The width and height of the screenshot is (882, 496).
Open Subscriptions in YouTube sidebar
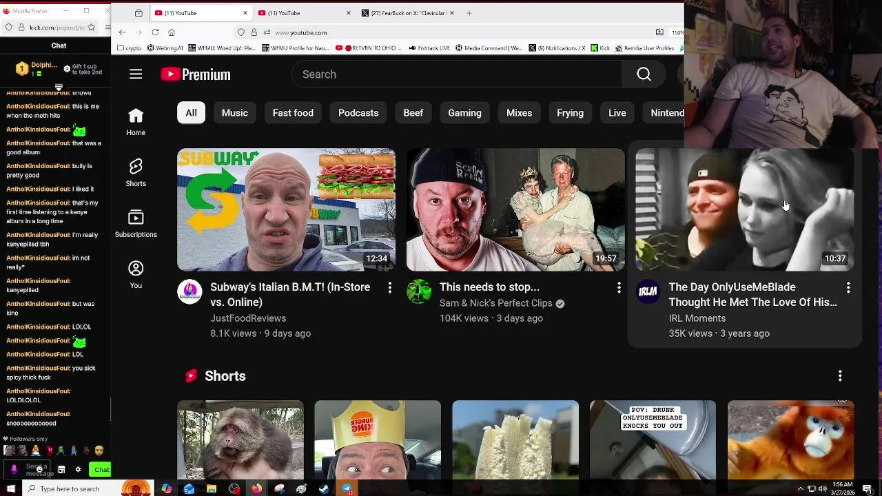point(136,224)
